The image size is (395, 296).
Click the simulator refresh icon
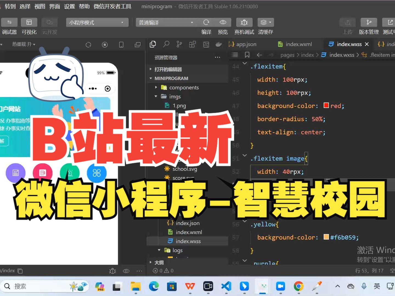tap(88, 44)
